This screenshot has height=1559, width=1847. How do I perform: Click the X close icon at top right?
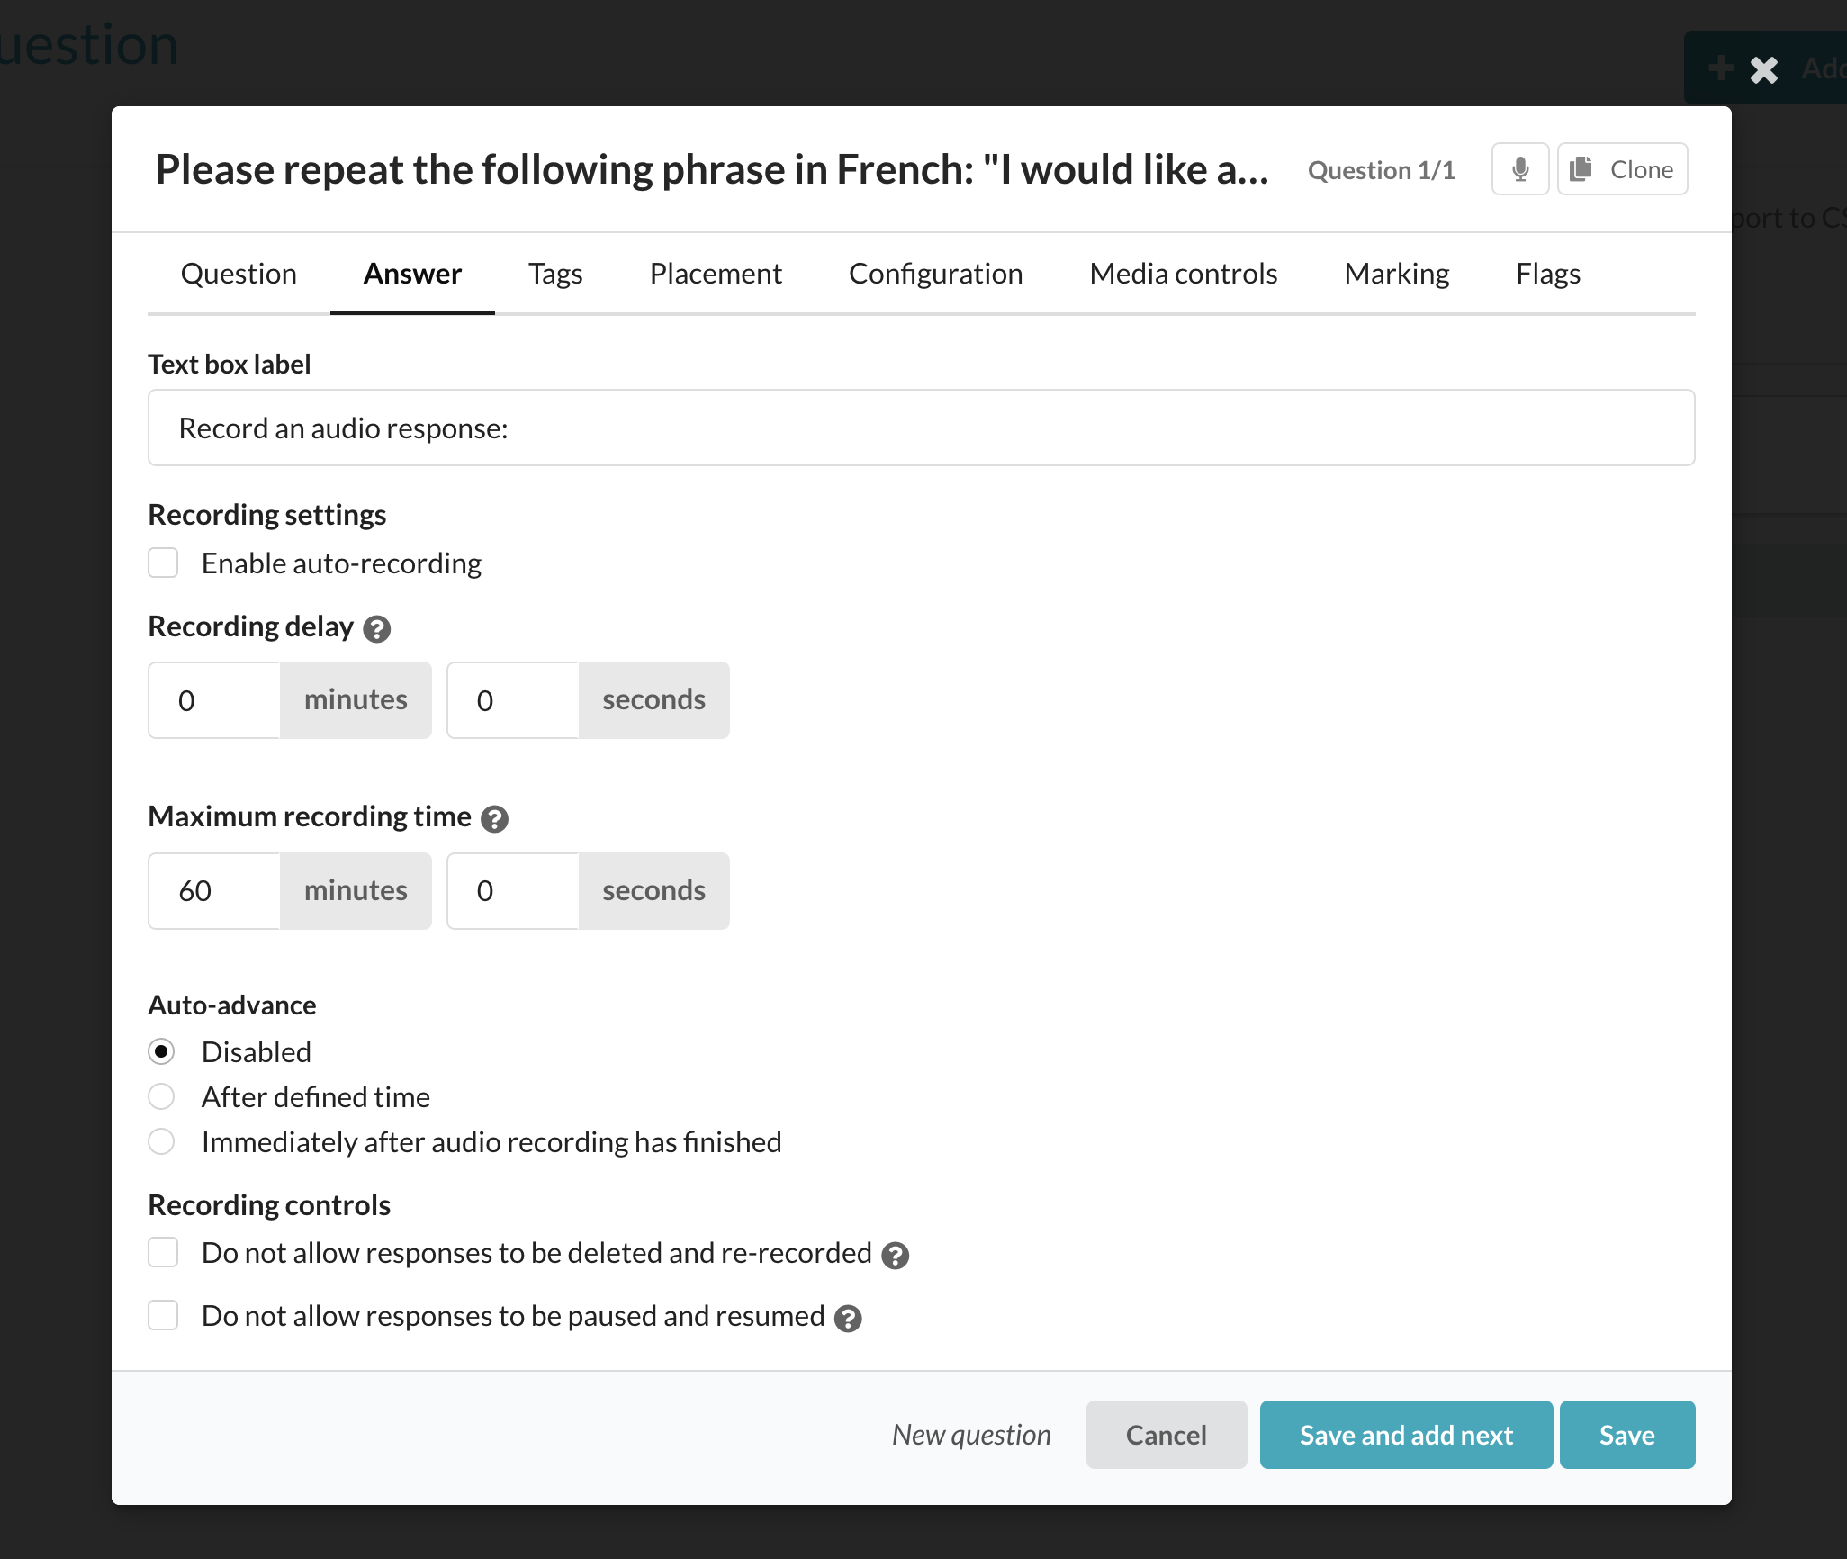coord(1763,69)
